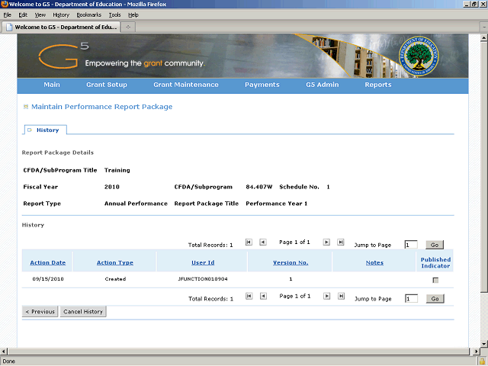
Task: Open Grant Setup navigation item
Action: click(x=107, y=85)
